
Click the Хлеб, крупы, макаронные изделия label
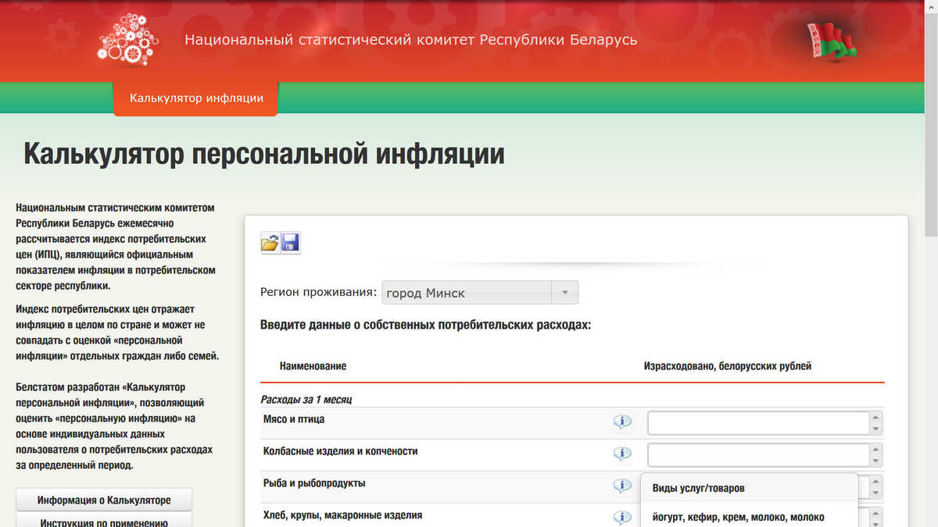click(x=343, y=515)
